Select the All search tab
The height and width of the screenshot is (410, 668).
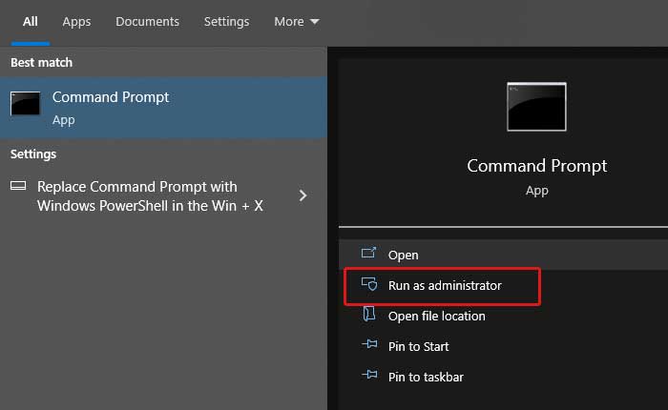click(30, 21)
